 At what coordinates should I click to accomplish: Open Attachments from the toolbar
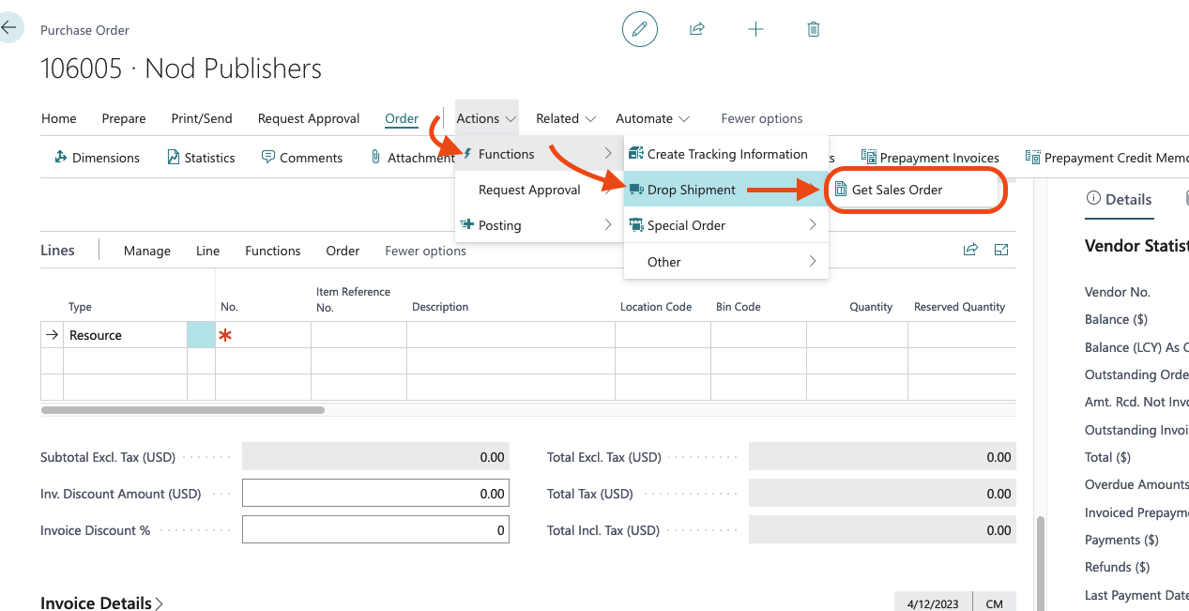(412, 158)
